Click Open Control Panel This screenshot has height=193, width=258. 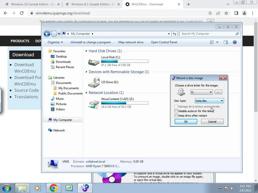tap(164, 42)
